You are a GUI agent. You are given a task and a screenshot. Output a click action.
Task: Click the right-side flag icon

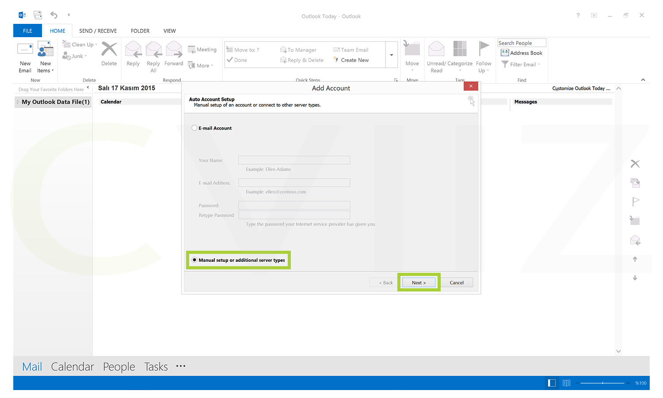click(635, 202)
